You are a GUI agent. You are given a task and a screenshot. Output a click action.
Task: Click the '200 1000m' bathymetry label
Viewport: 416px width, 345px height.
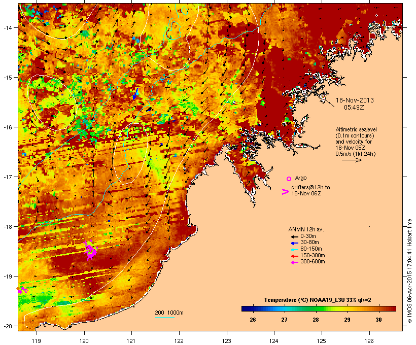click(x=169, y=313)
